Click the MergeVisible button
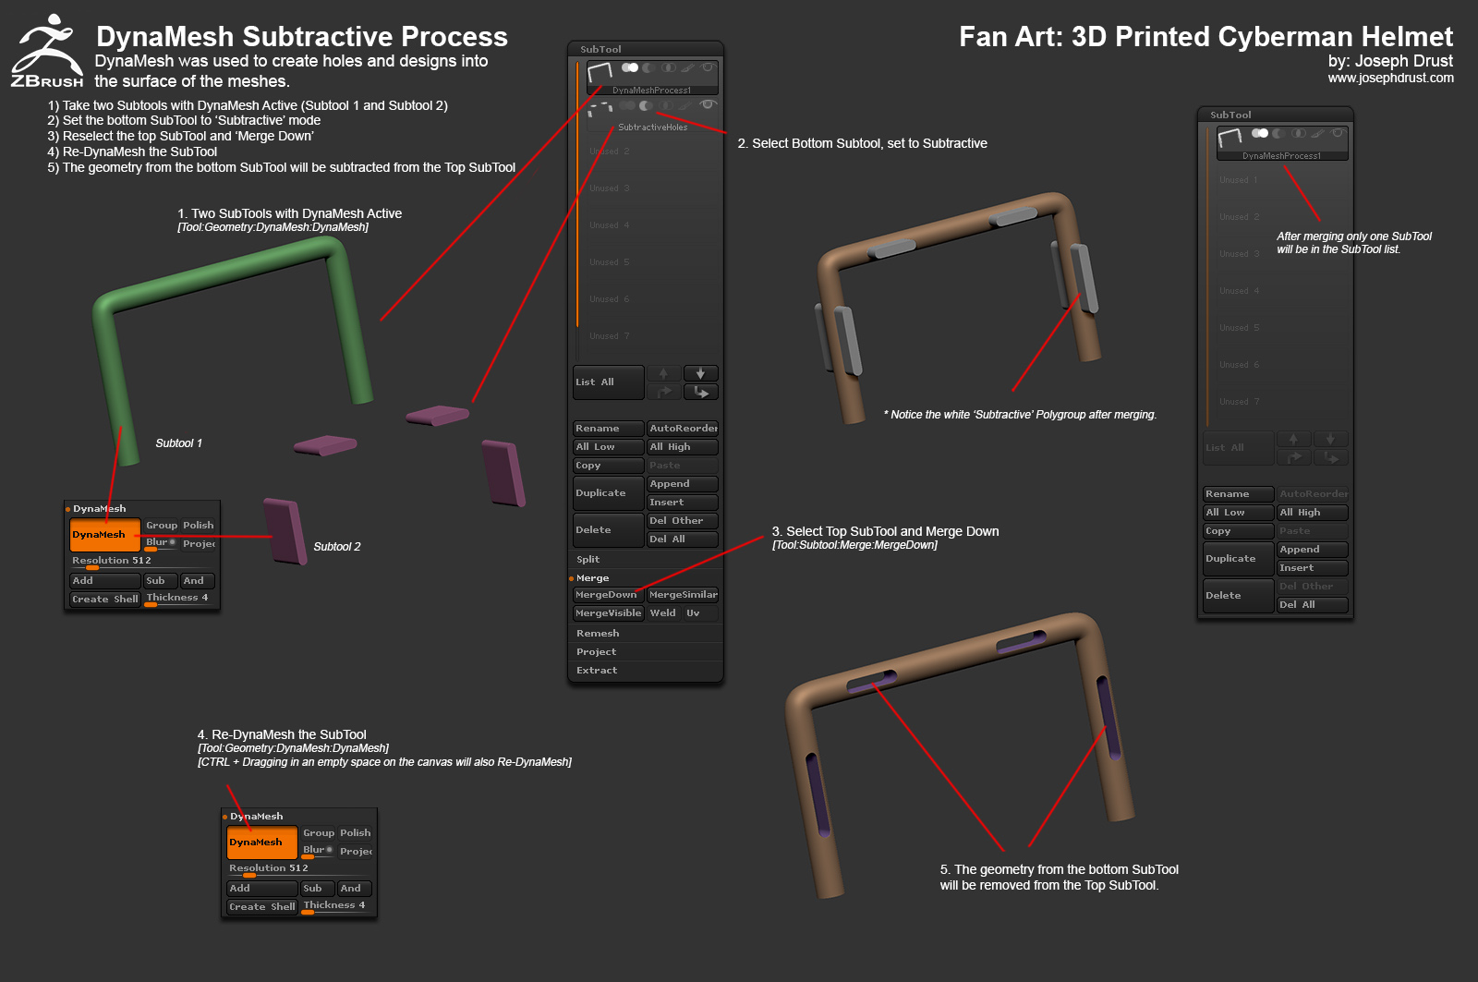The width and height of the screenshot is (1478, 982). pos(609,613)
